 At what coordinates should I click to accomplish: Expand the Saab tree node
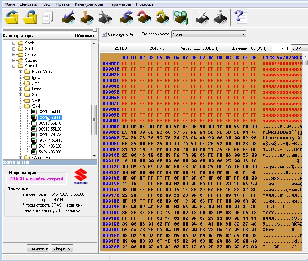pos(14,43)
